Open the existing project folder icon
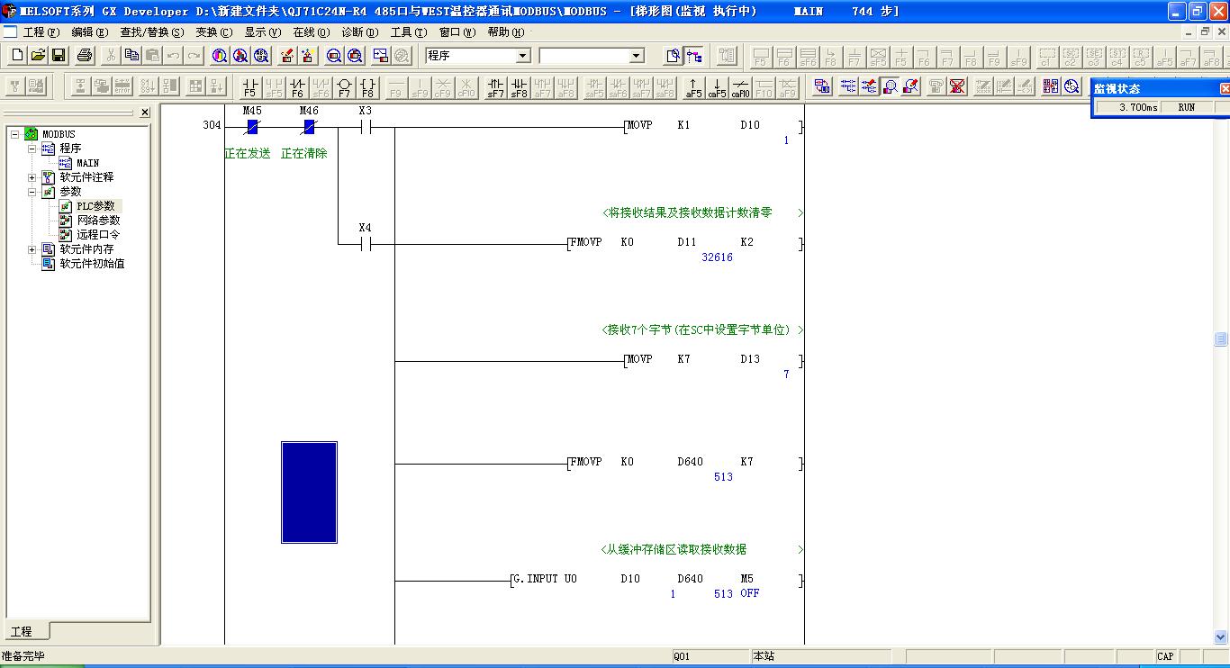1230x668 pixels. (x=38, y=56)
